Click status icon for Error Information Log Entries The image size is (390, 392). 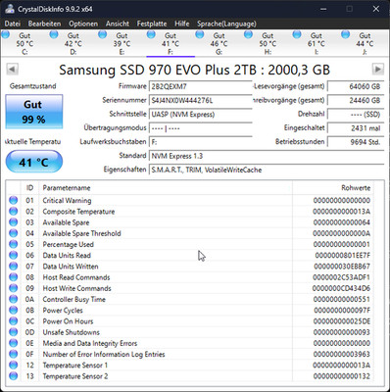coord(14,354)
